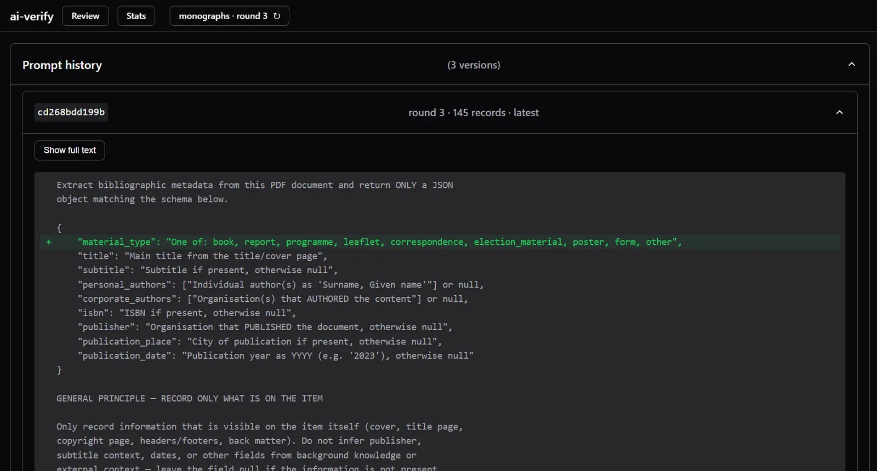Collapse the Prompt history panel chevron
Image resolution: width=877 pixels, height=471 pixels.
pyautogui.click(x=851, y=65)
